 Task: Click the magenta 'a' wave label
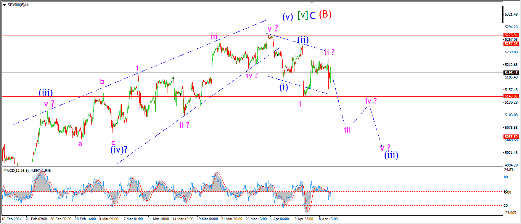(80, 144)
